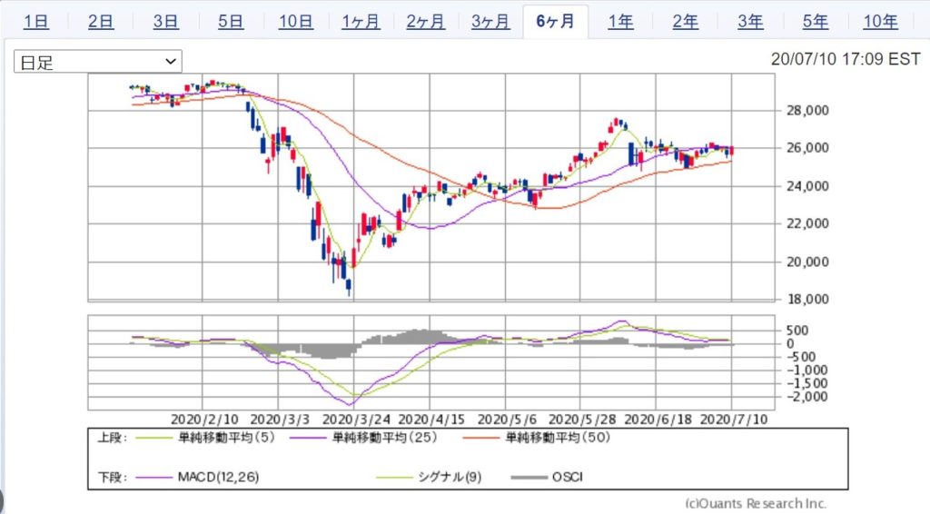Click the active 6ヶ月 tab

tap(556, 23)
